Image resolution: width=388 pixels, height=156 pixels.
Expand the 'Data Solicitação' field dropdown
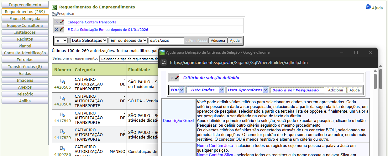click(x=89, y=41)
